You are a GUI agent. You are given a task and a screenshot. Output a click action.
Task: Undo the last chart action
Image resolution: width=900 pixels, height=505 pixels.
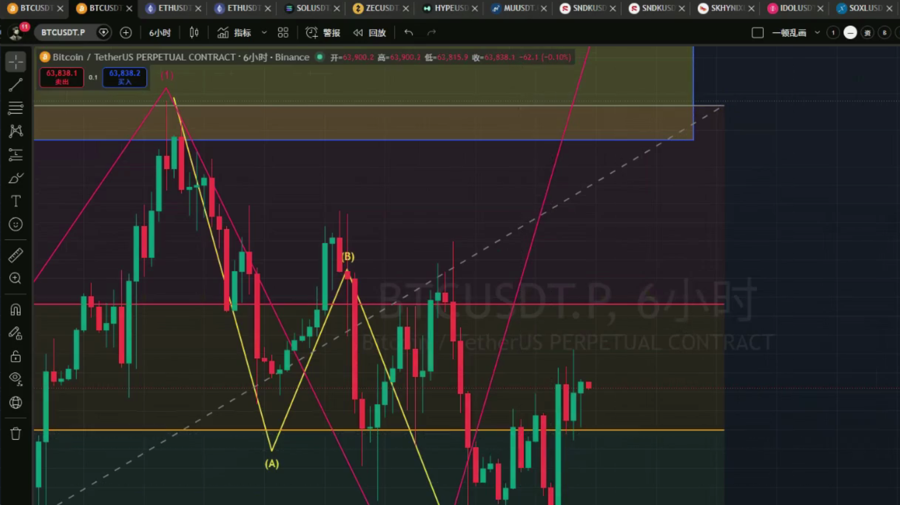tap(409, 32)
